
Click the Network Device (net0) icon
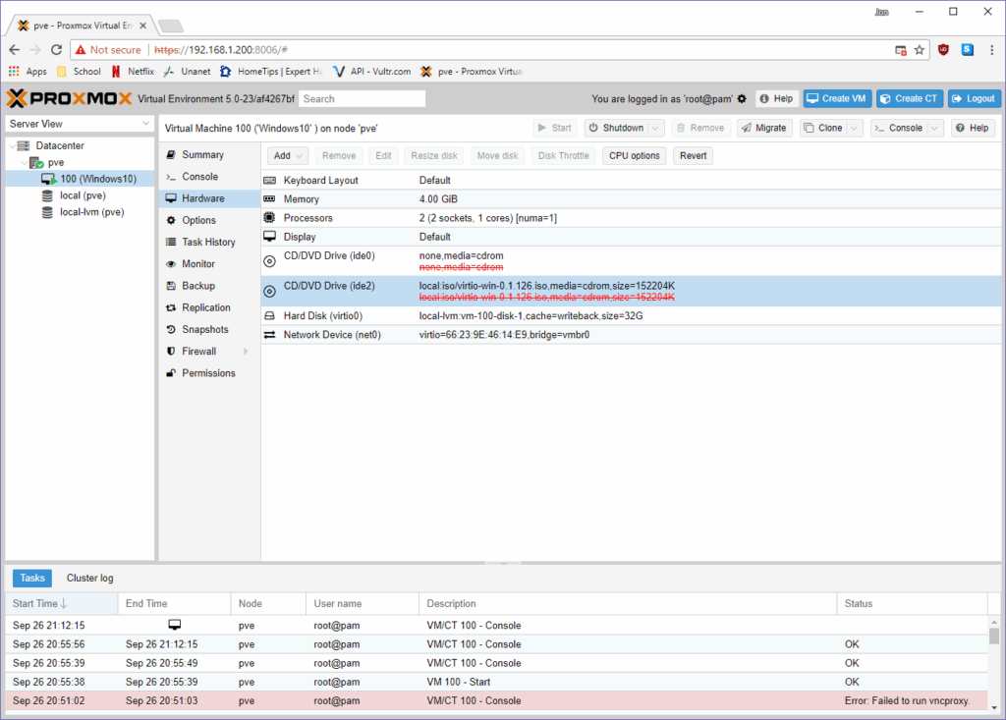tap(269, 334)
